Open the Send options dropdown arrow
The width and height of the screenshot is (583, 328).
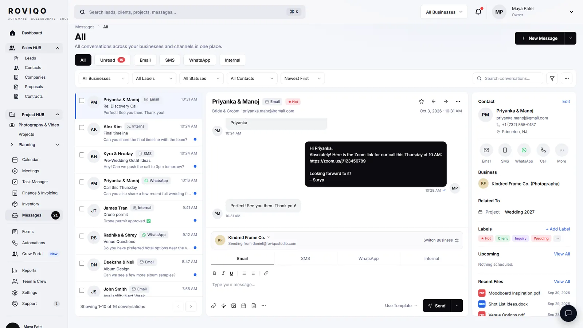pos(457,306)
